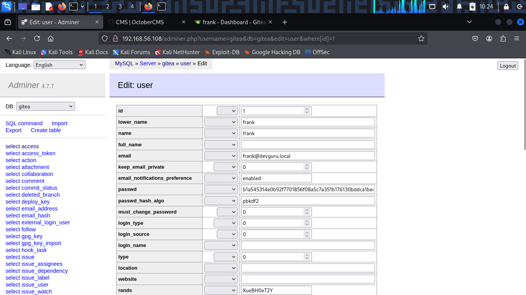Expand the Language dropdown set to English

pos(59,65)
